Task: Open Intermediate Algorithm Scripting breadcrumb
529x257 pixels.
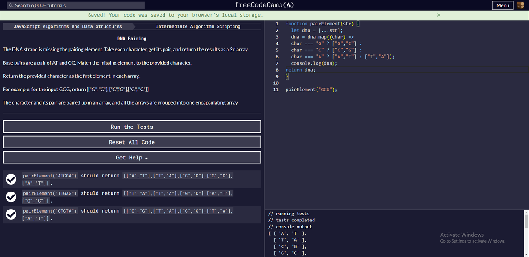Action: pyautogui.click(x=198, y=26)
